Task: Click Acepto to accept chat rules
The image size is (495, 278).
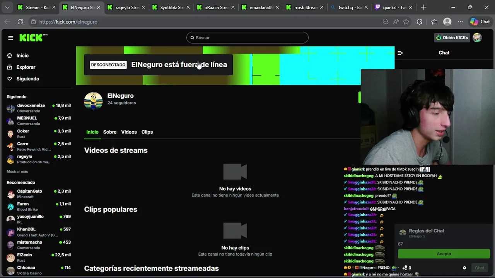Action: (444, 254)
